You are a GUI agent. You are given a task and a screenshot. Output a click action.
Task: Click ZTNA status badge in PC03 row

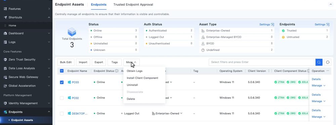pos(280,82)
